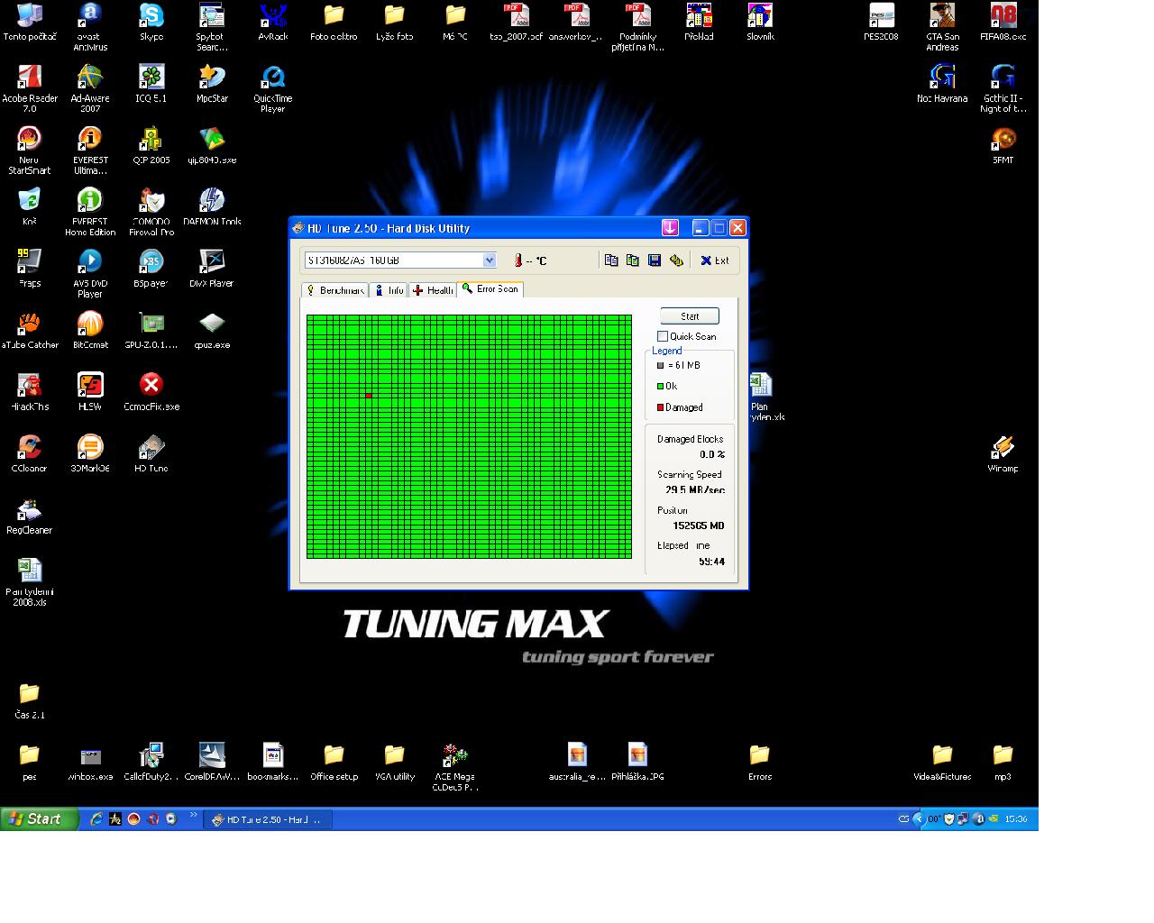The height and width of the screenshot is (923, 1154).
Task: Enable the Quick Scan checkbox
Action: pos(663,336)
